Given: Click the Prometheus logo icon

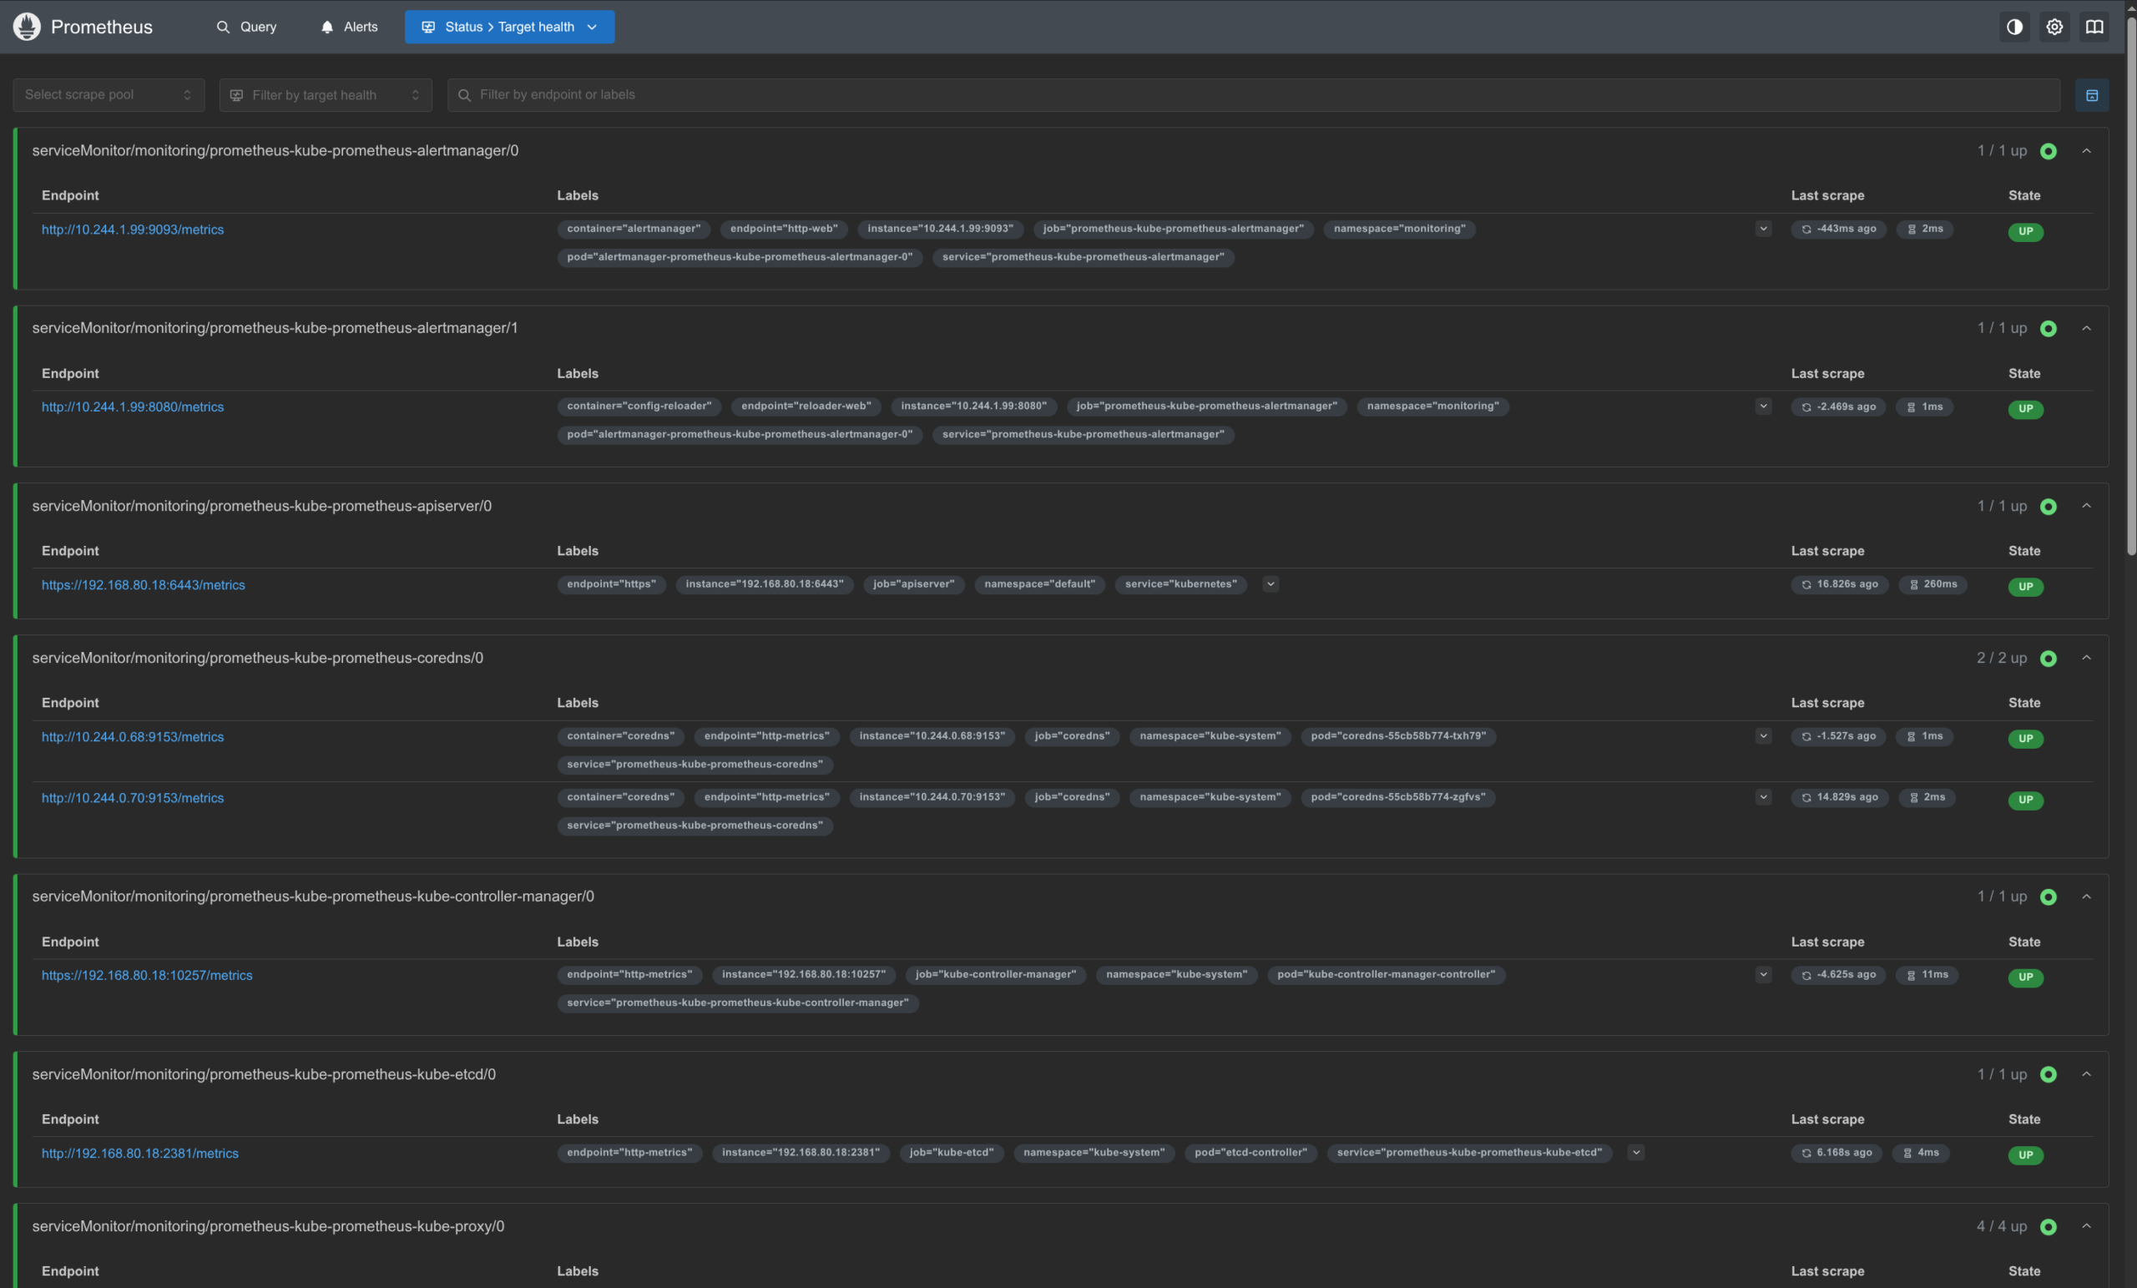Looking at the screenshot, I should (x=27, y=27).
